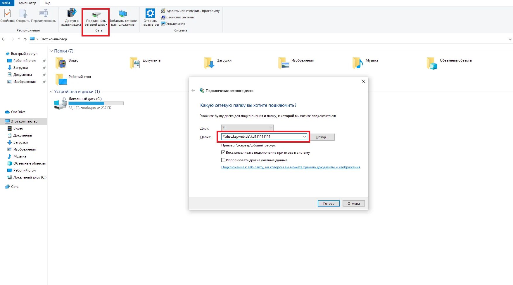Open Settings (Открыть параметры) gear icon
The height and width of the screenshot is (285, 513).
[x=150, y=13]
